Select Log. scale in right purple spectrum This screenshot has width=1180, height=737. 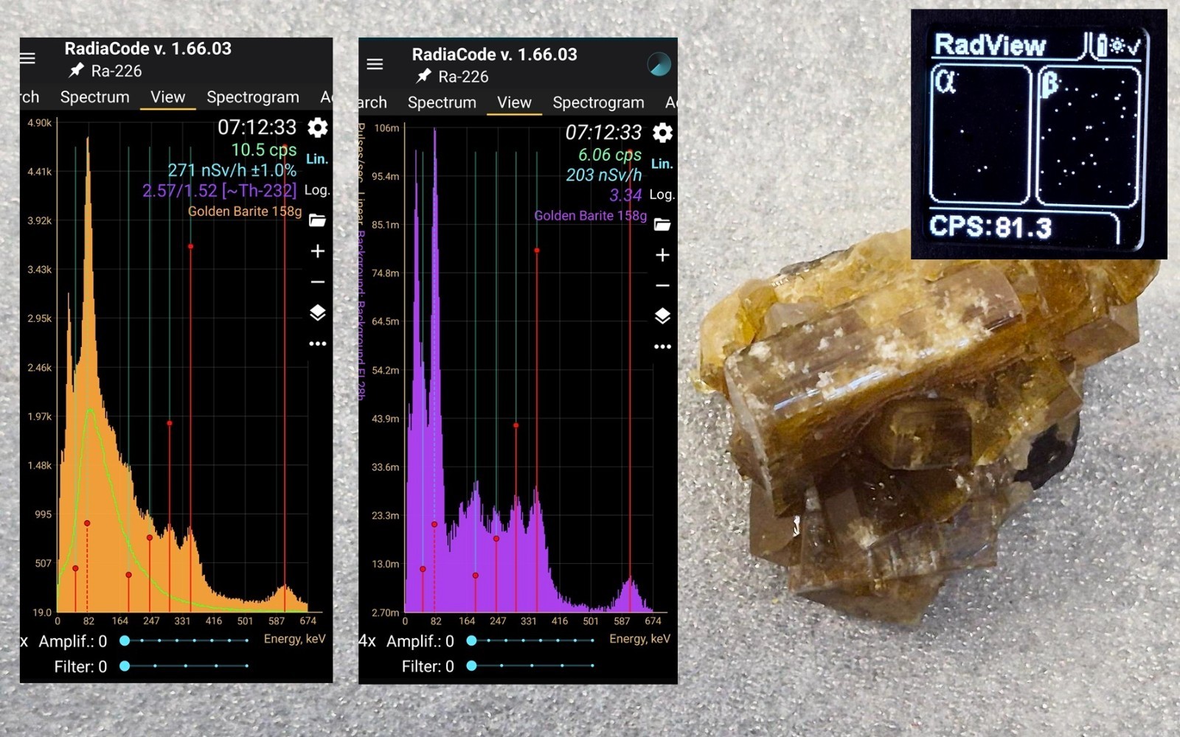point(662,195)
